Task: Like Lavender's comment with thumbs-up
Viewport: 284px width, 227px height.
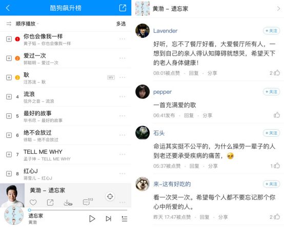Action: pos(277,73)
